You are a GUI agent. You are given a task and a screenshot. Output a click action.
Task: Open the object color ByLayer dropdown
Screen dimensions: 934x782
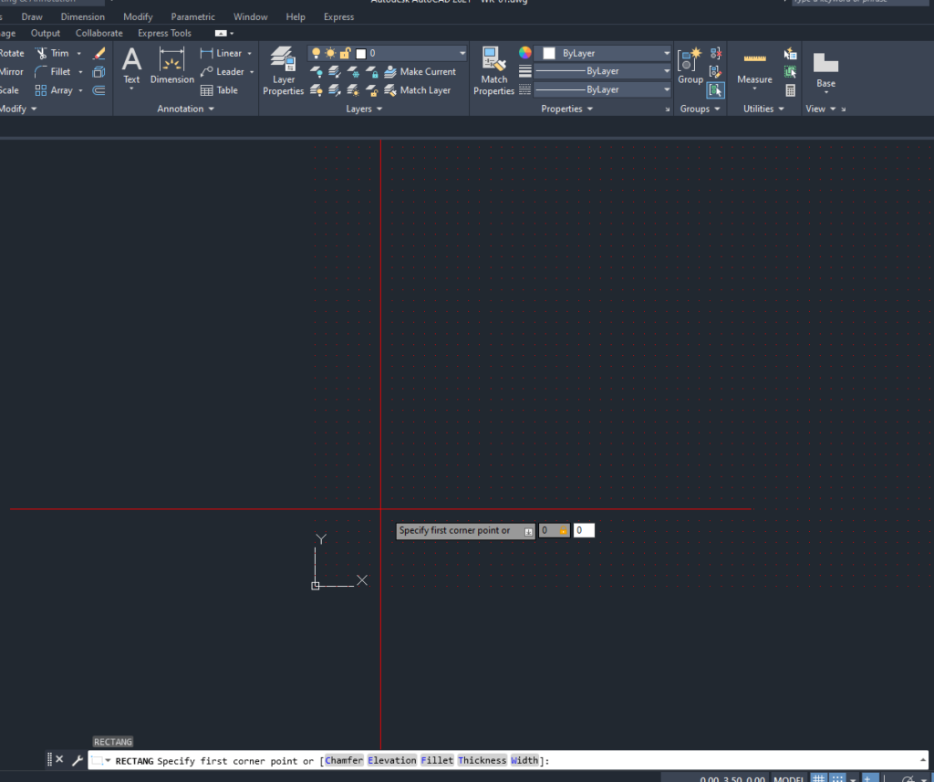click(x=602, y=53)
